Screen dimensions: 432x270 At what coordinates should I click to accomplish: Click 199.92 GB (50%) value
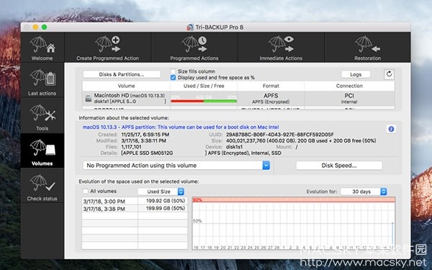[x=166, y=201]
